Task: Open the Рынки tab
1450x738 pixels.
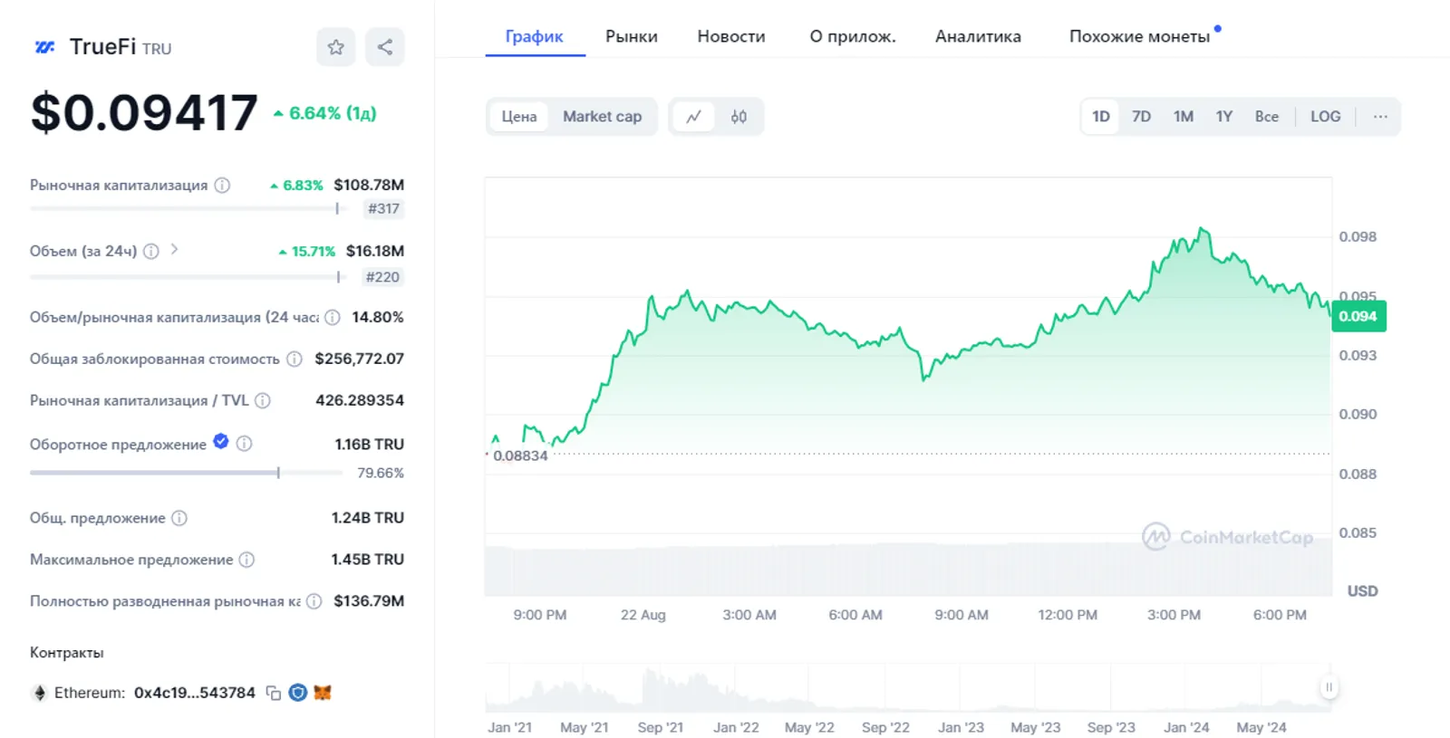Action: [632, 36]
